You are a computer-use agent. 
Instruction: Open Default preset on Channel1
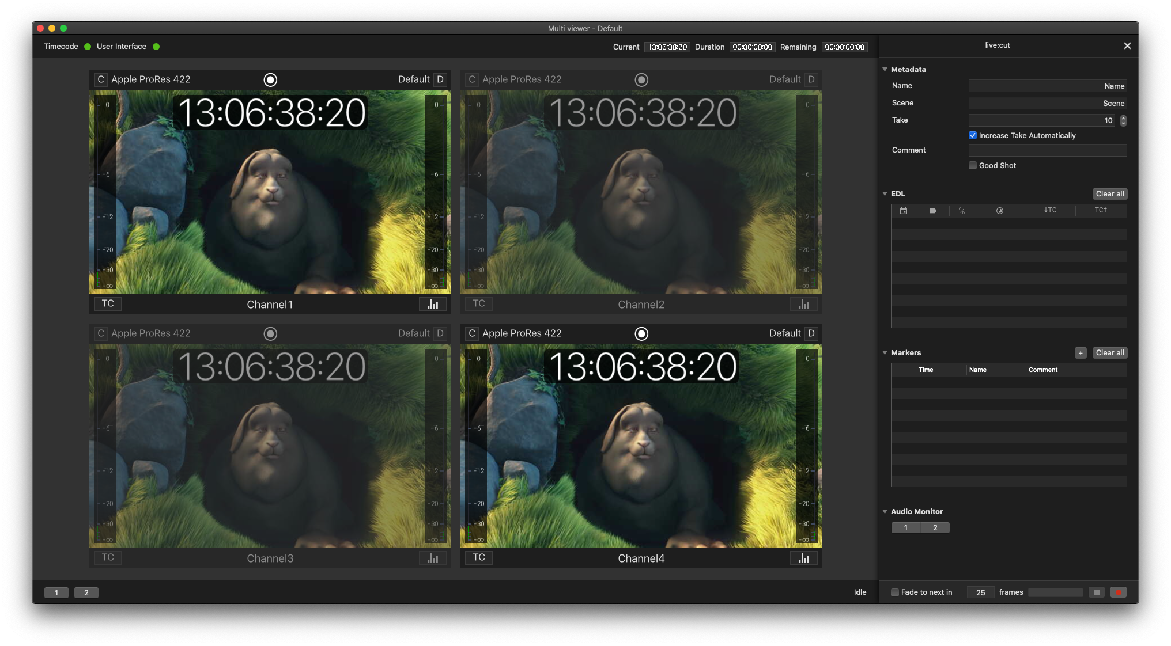(414, 79)
